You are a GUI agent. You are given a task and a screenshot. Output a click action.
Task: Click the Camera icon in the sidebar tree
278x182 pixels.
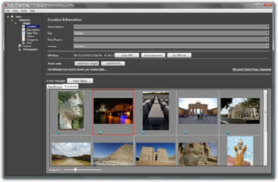[20, 46]
